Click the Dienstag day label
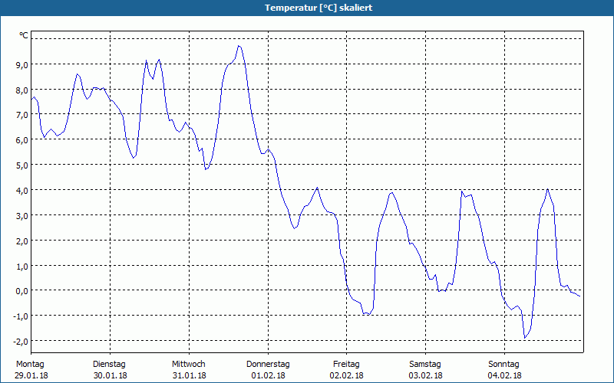The image size is (614, 383). 109,365
